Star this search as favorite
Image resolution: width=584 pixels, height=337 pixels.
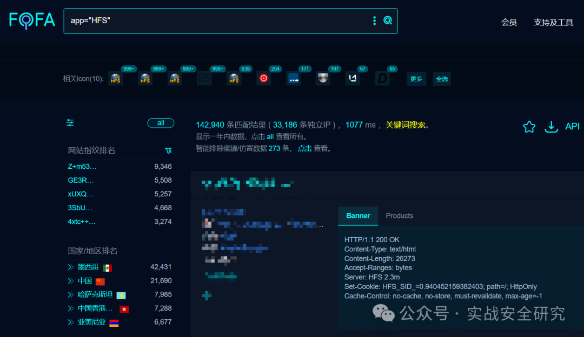[x=529, y=127]
